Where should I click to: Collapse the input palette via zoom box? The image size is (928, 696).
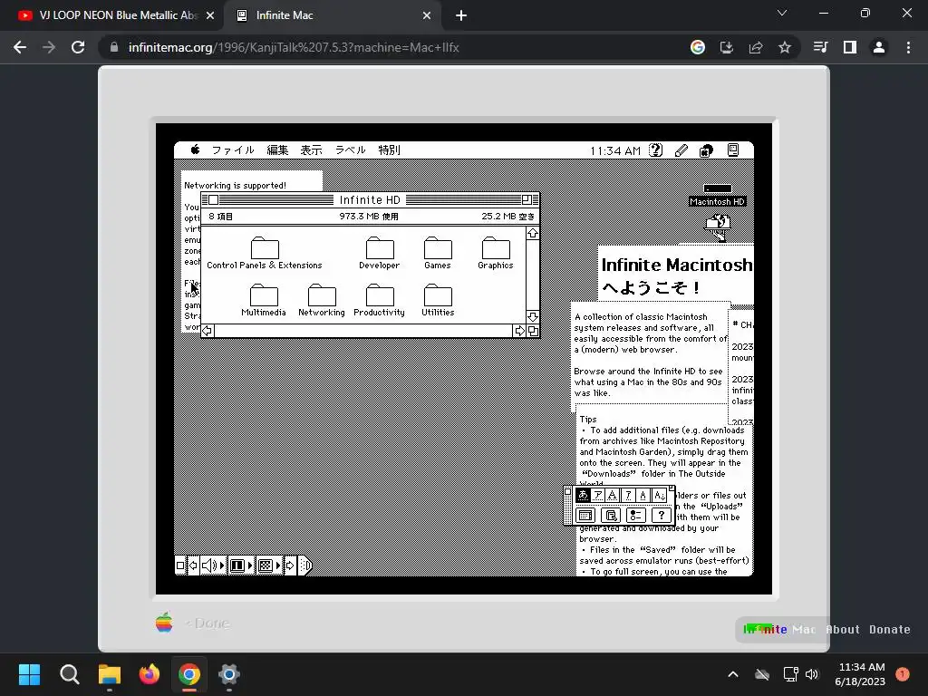pos(672,488)
